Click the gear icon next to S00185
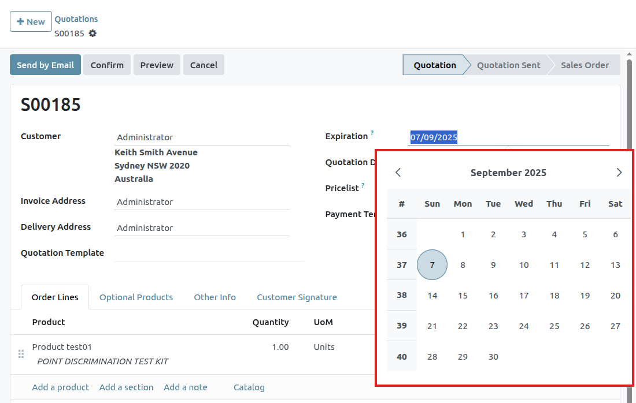This screenshot has width=636, height=403. 93,33
